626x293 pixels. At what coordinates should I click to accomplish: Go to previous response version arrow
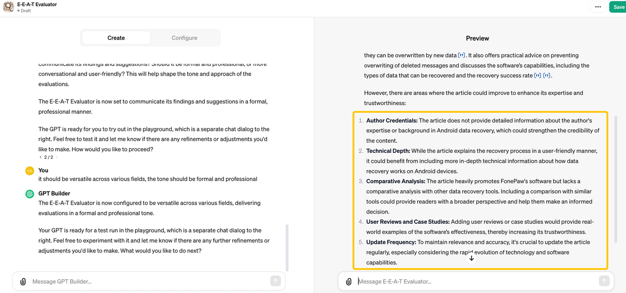pyautogui.click(x=41, y=157)
